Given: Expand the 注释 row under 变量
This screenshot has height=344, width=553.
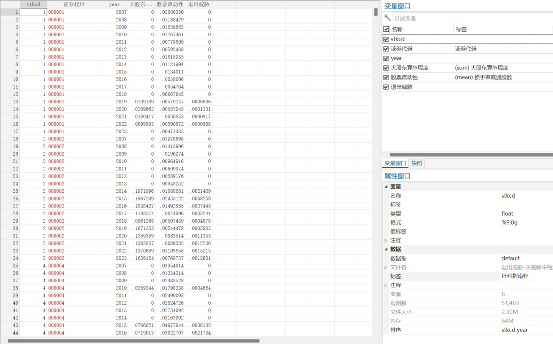Looking at the screenshot, I should (386, 240).
